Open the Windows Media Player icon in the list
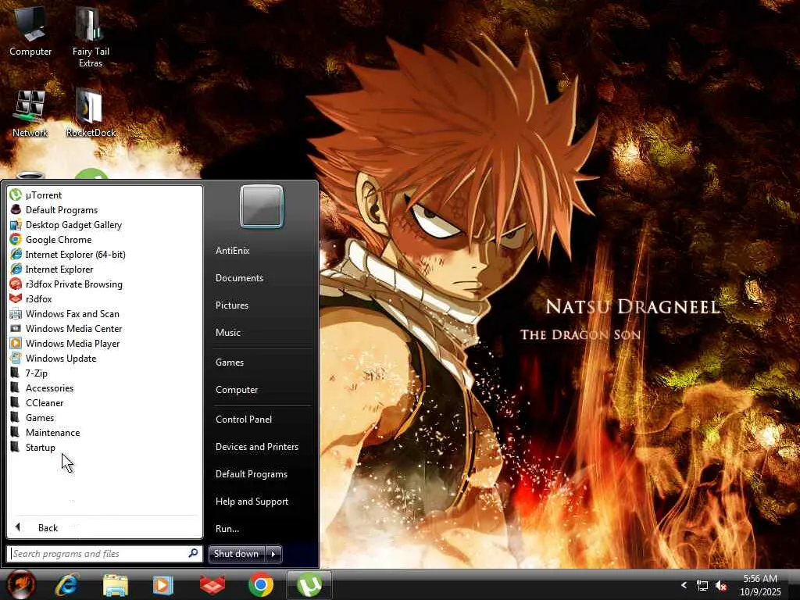 [16, 343]
